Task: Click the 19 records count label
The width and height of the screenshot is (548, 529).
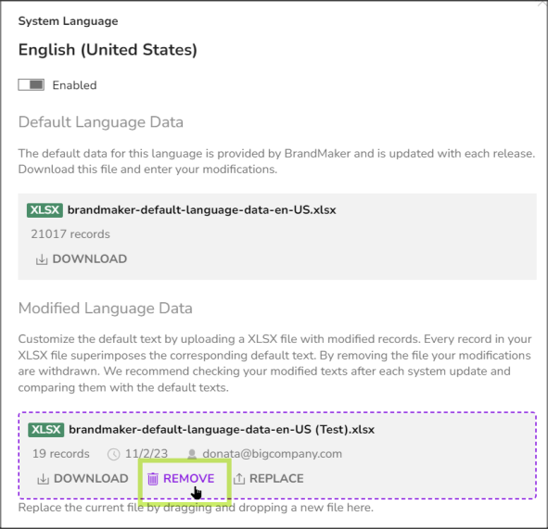Action: (x=61, y=454)
